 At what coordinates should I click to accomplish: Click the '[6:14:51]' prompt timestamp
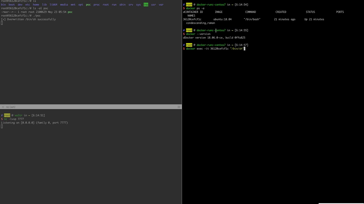pyautogui.click(x=38, y=115)
